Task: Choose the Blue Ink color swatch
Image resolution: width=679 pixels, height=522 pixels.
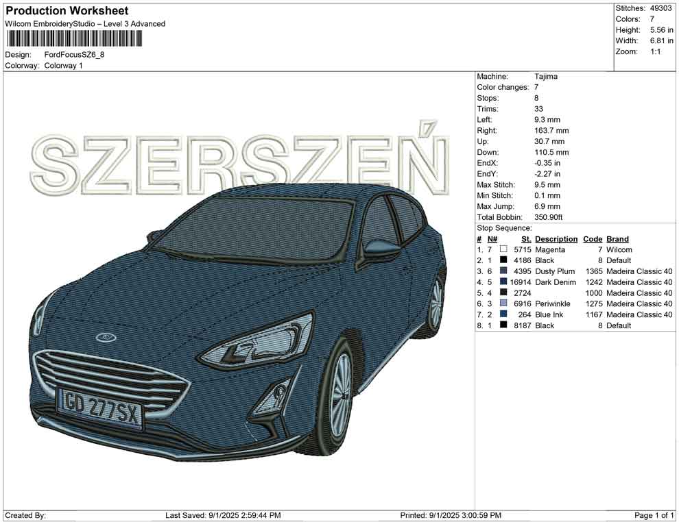Action: [503, 315]
